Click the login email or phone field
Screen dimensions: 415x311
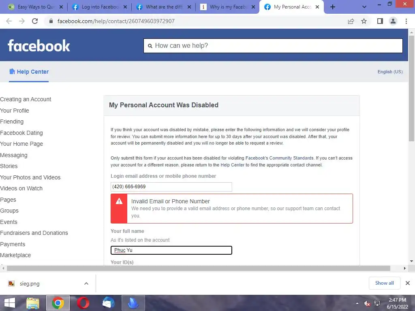(171, 187)
